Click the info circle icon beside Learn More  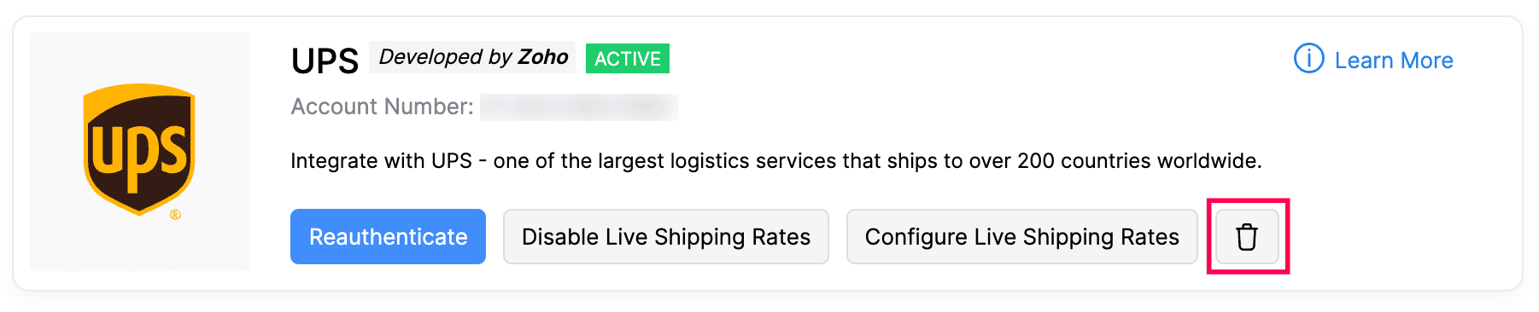click(x=1308, y=59)
